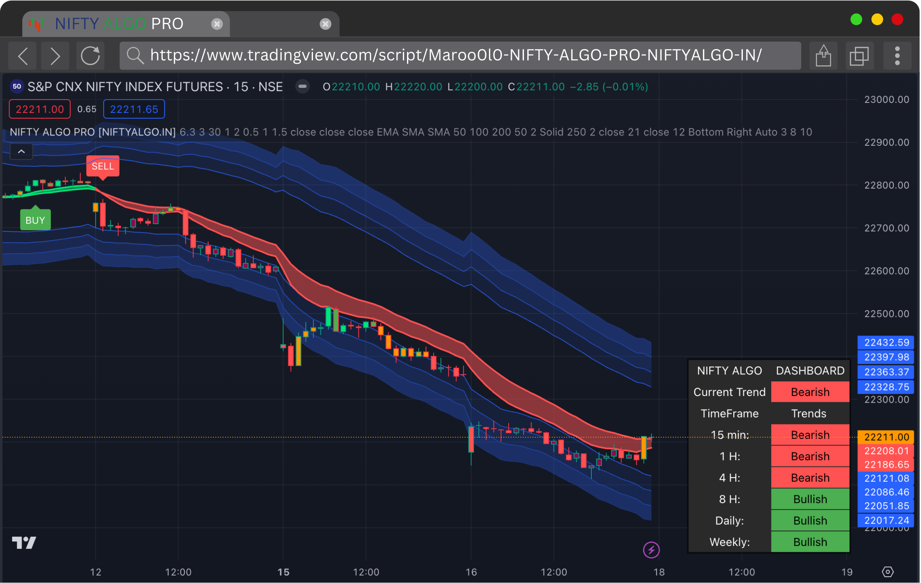
Task: Go back with the browser back arrow
Action: coord(23,55)
